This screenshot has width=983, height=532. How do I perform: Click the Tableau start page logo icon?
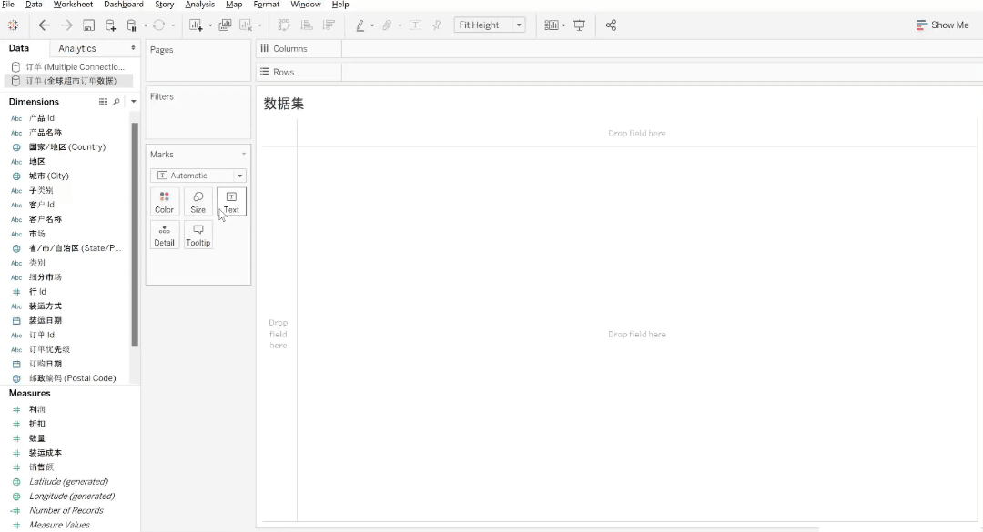pos(13,25)
